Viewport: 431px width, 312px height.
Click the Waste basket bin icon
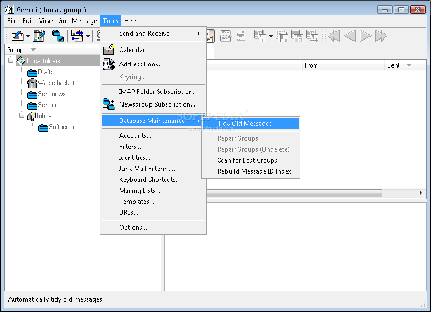pyautogui.click(x=32, y=83)
